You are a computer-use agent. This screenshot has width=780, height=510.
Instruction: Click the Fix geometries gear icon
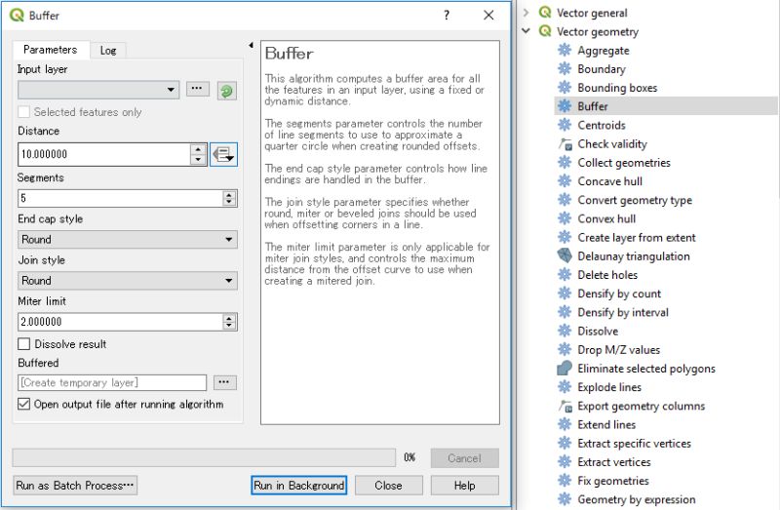[x=565, y=481]
